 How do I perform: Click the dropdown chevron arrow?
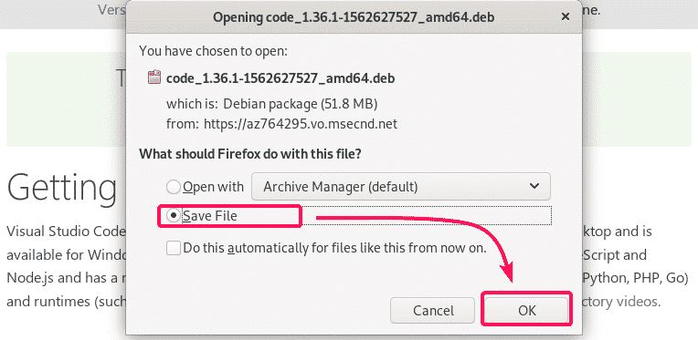click(x=534, y=187)
